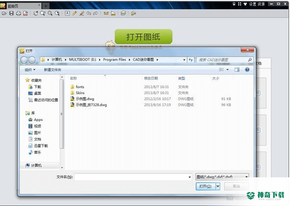Click the plain magnifier toolbar icon
This screenshot has height=206, width=290.
pos(50,13)
